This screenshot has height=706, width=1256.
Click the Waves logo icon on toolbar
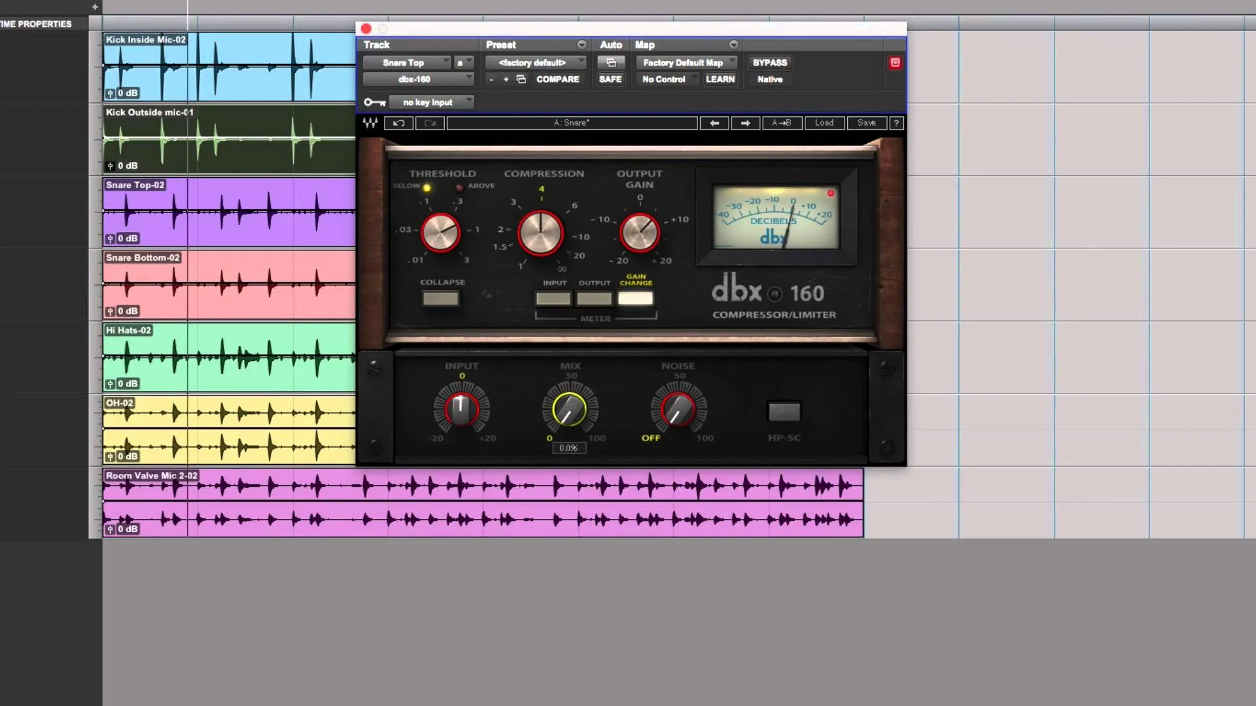pos(370,123)
